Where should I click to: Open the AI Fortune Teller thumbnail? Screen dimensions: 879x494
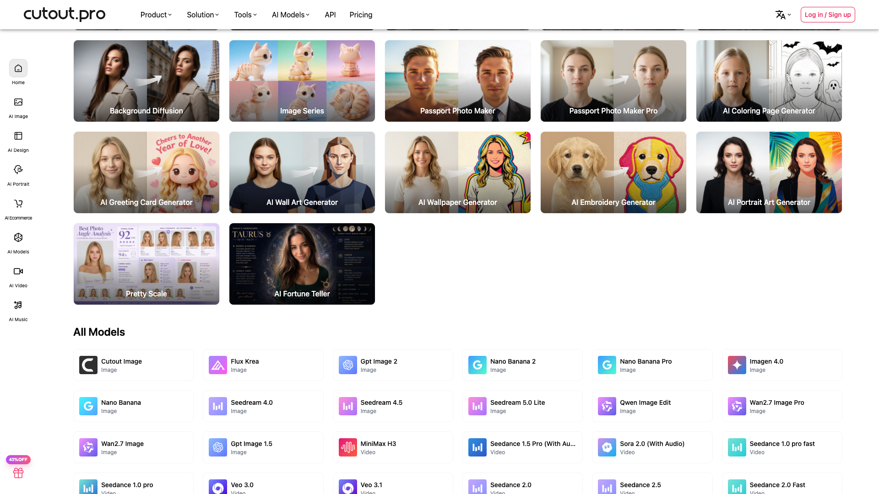tap(302, 264)
